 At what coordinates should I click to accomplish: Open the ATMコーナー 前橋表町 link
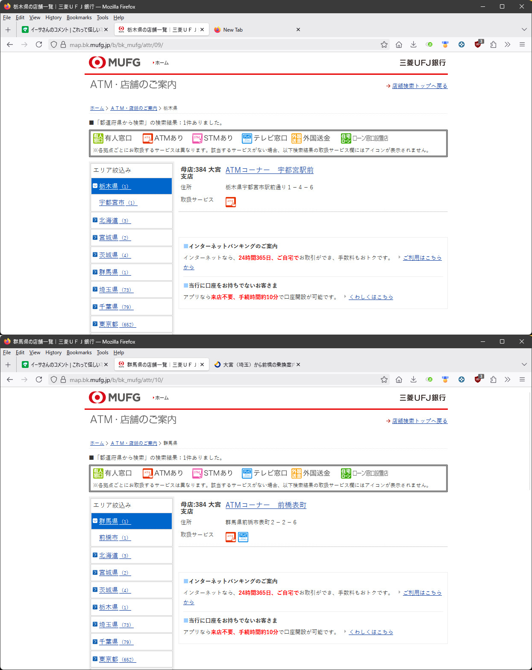coord(266,505)
